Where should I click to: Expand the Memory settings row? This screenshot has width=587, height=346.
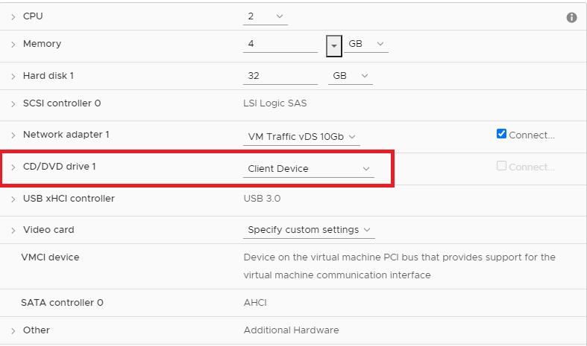click(x=13, y=45)
